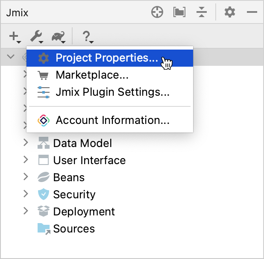Click the Beans coffee bean icon
264x259 pixels.
coord(44,177)
